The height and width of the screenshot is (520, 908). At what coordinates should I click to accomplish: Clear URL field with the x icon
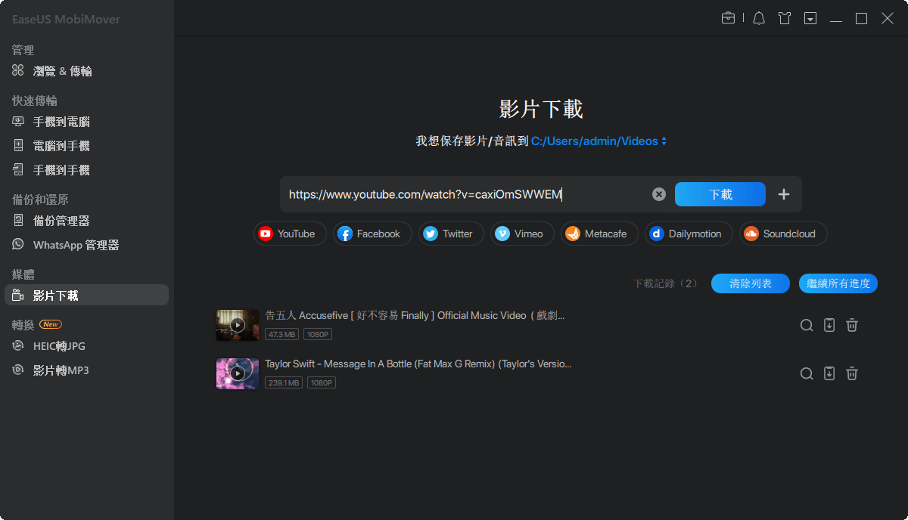(x=658, y=194)
